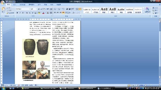Open the SimSun font name dropdown
Screen dimensions: 161x90
click(x=30, y=9)
